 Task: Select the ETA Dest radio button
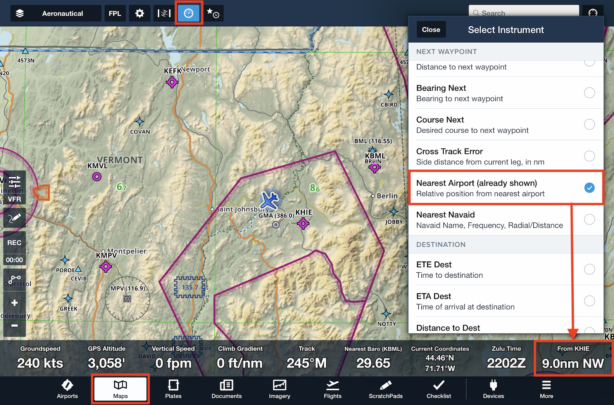[x=589, y=301]
